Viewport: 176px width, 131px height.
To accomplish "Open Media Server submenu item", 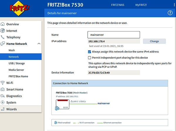I will (x=21, y=70).
